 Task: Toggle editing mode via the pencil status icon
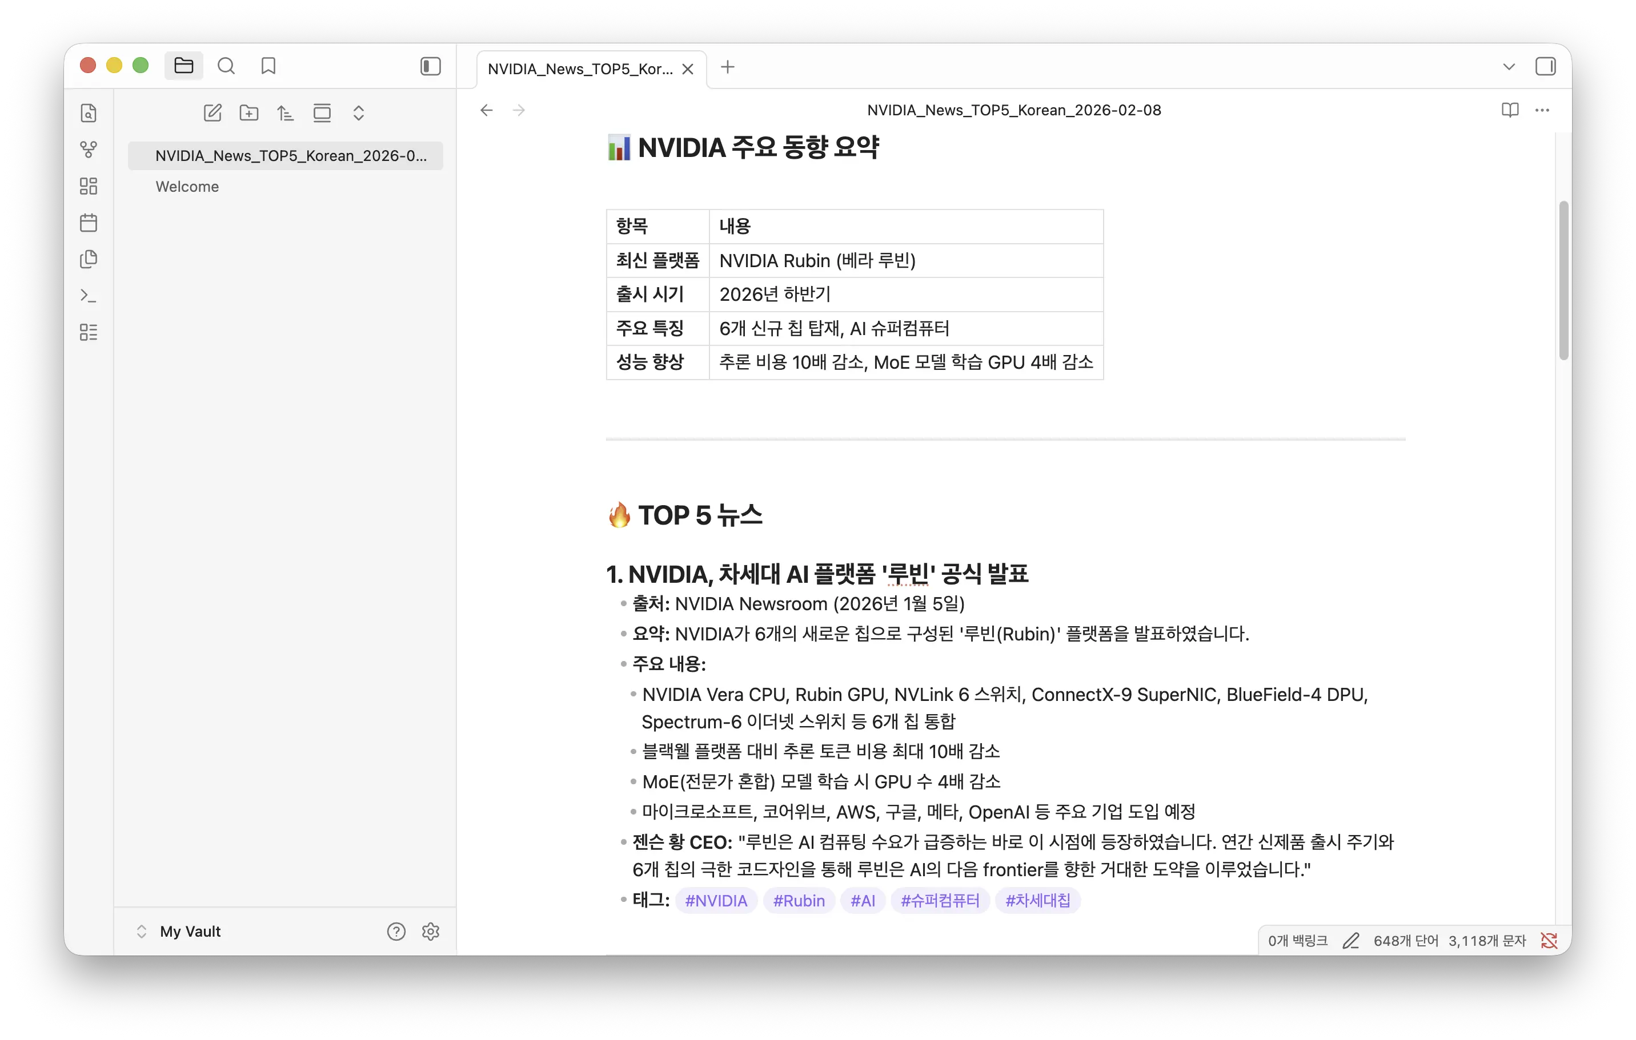1350,940
